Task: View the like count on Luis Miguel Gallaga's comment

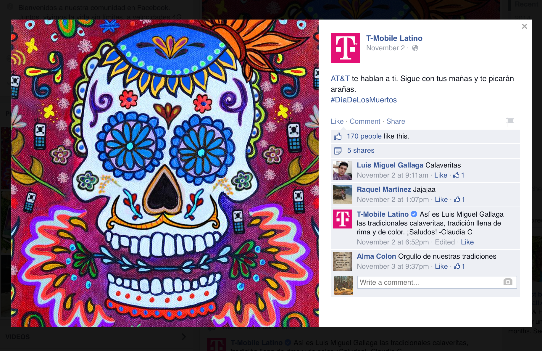Action: [459, 175]
